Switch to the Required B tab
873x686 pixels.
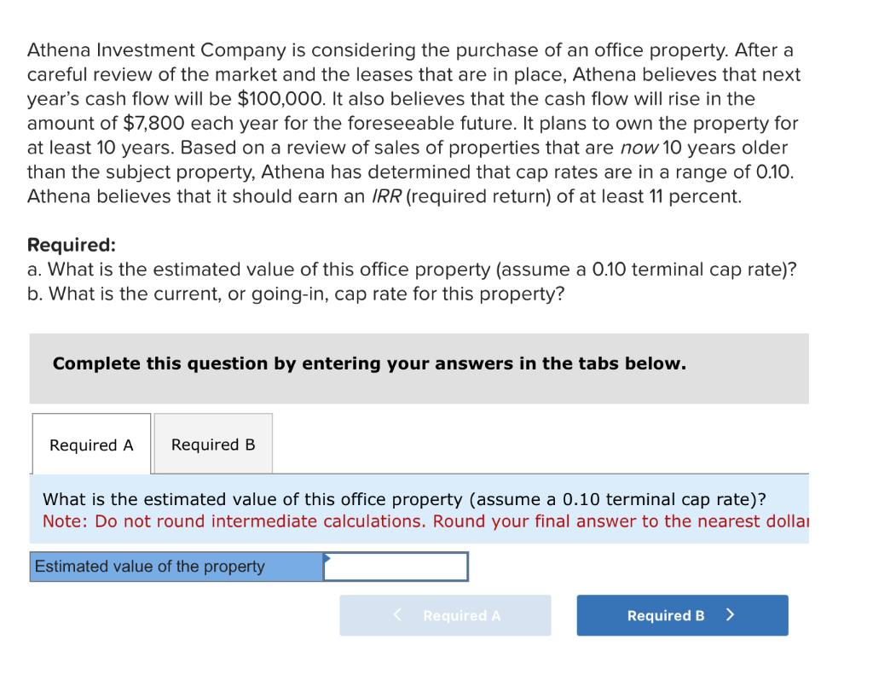pos(212,444)
